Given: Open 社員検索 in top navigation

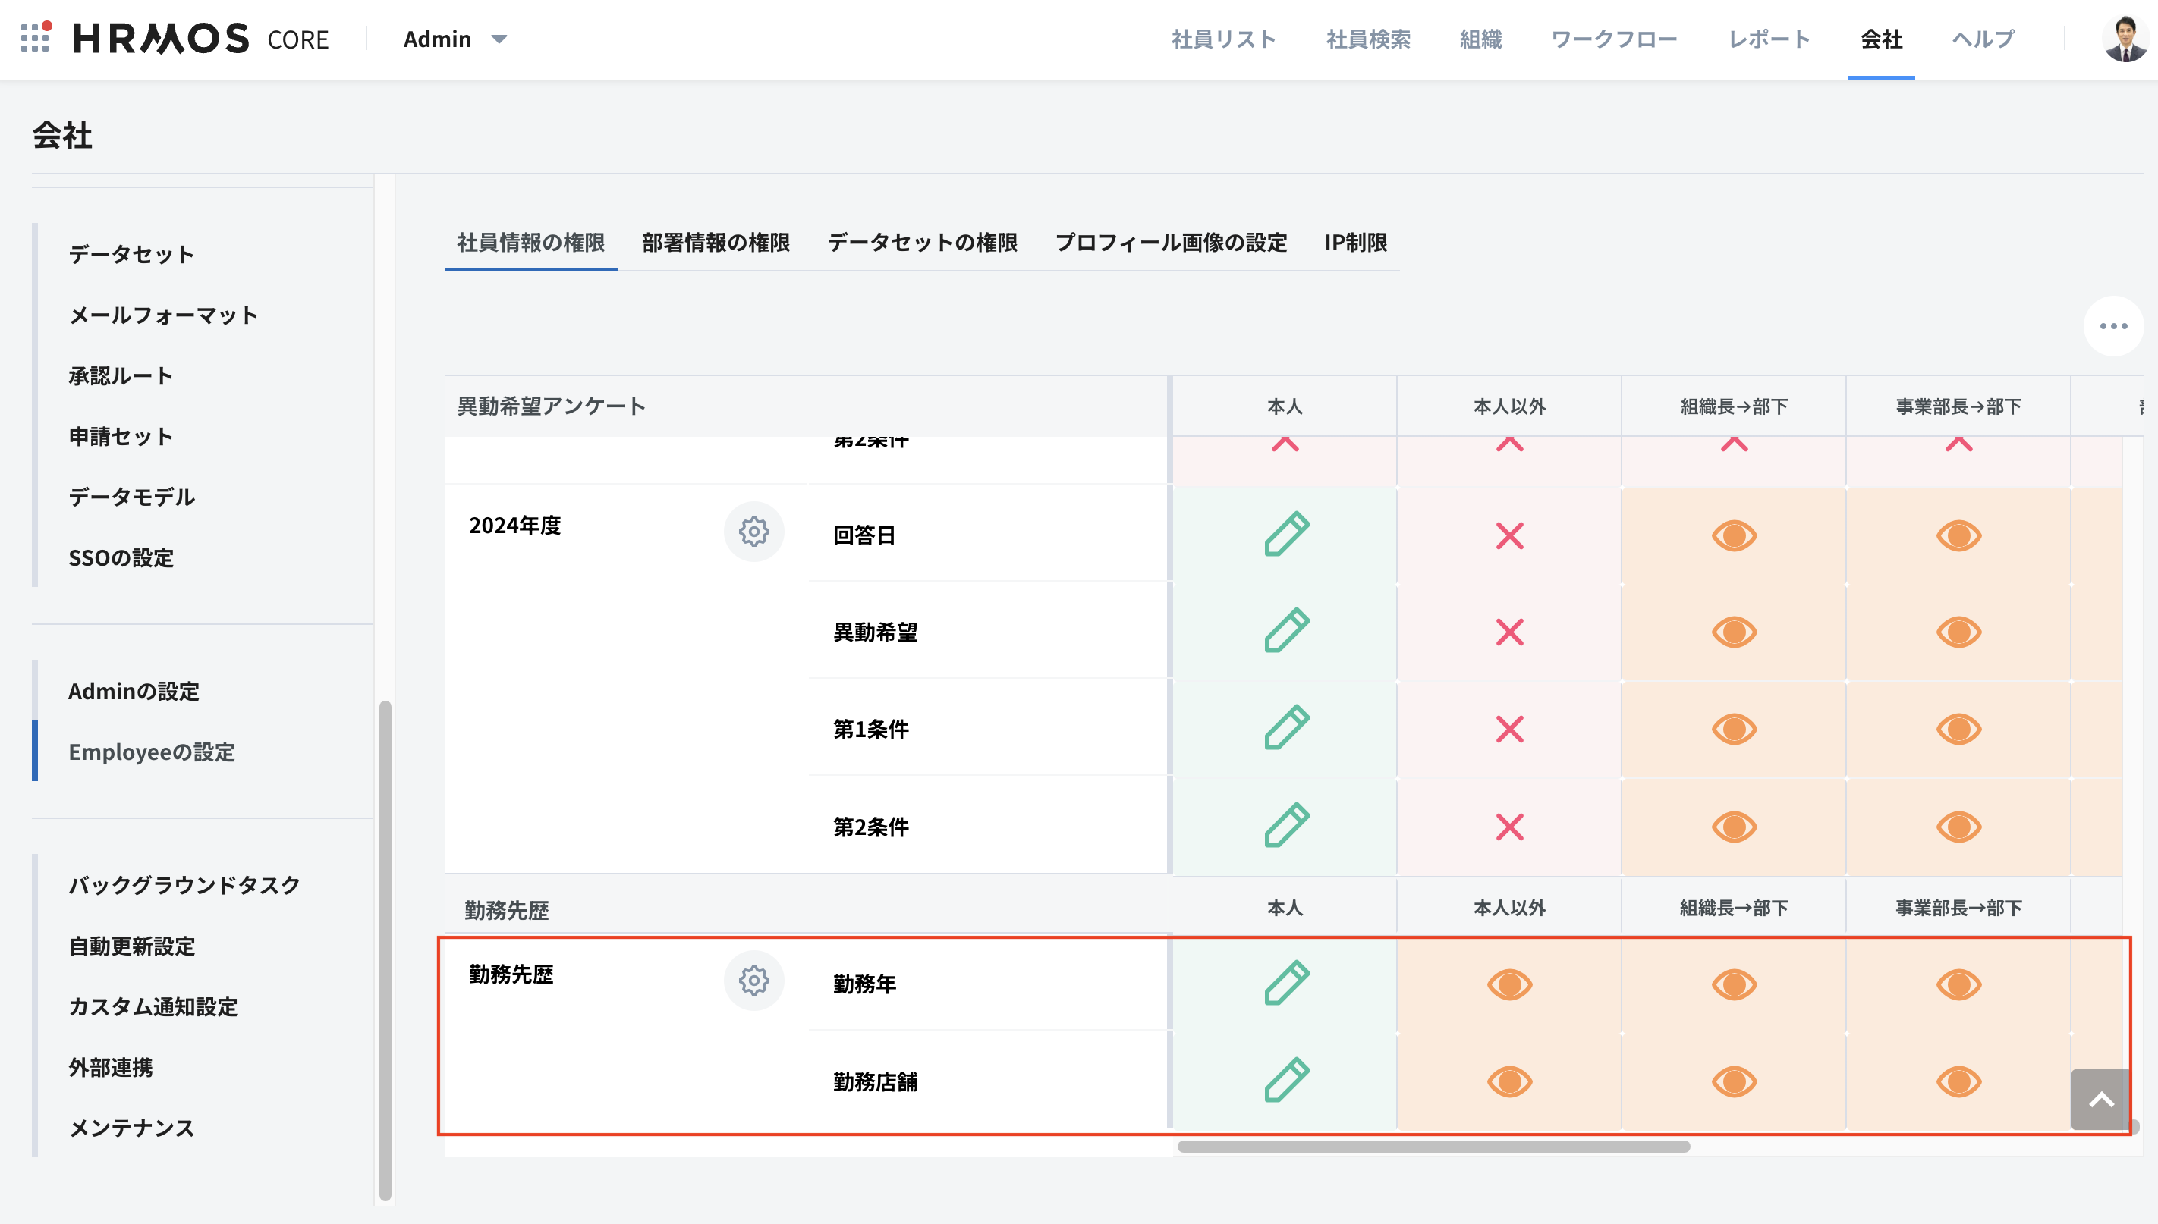Looking at the screenshot, I should (x=1368, y=39).
